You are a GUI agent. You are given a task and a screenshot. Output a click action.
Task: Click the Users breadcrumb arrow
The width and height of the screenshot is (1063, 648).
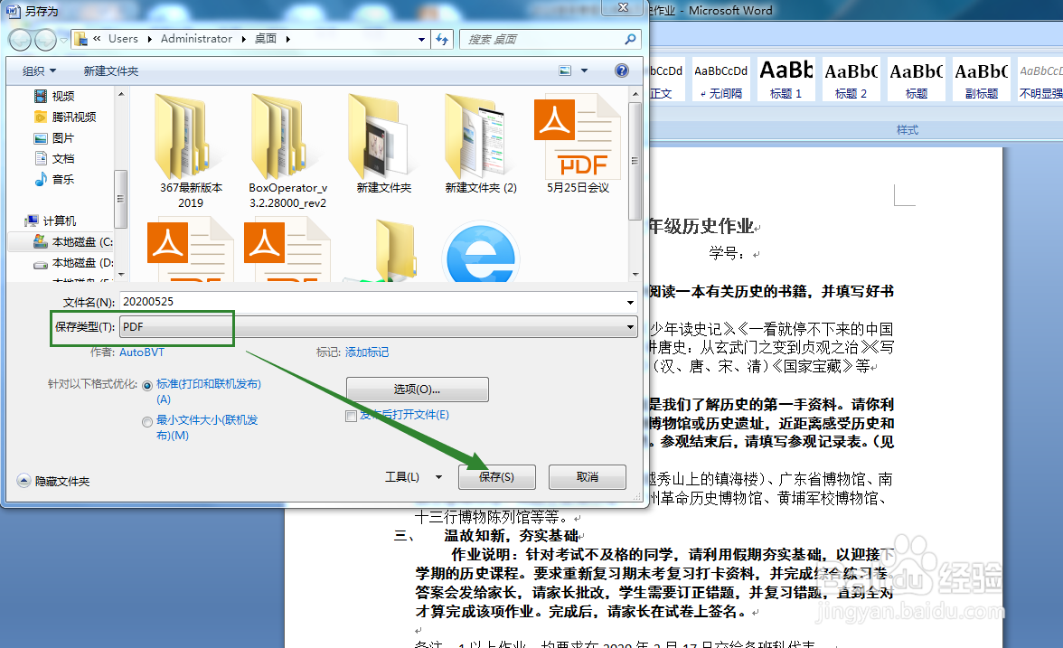pos(150,40)
